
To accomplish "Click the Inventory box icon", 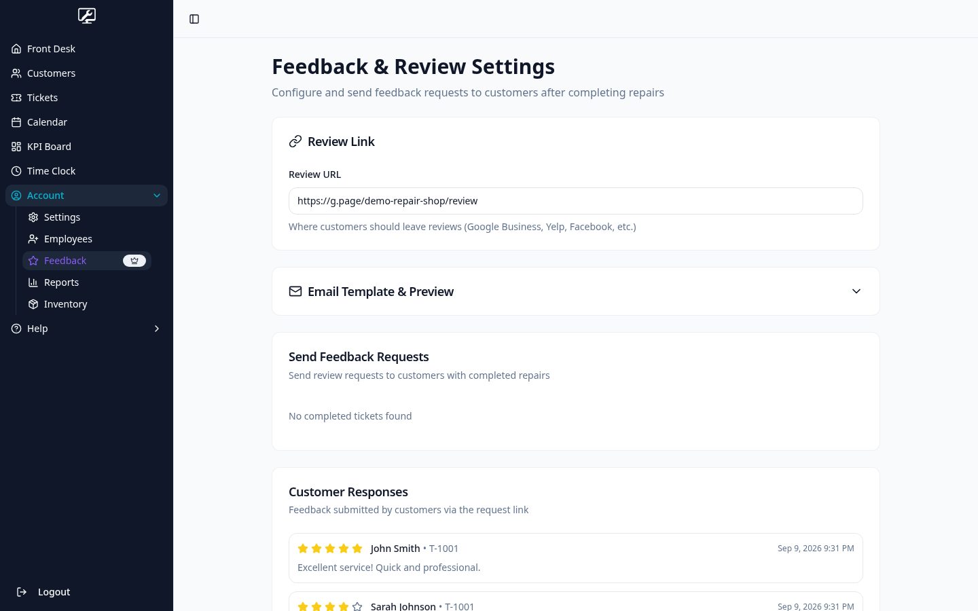I will 33,304.
